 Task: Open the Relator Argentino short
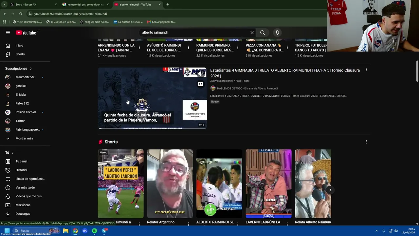[x=170, y=184]
